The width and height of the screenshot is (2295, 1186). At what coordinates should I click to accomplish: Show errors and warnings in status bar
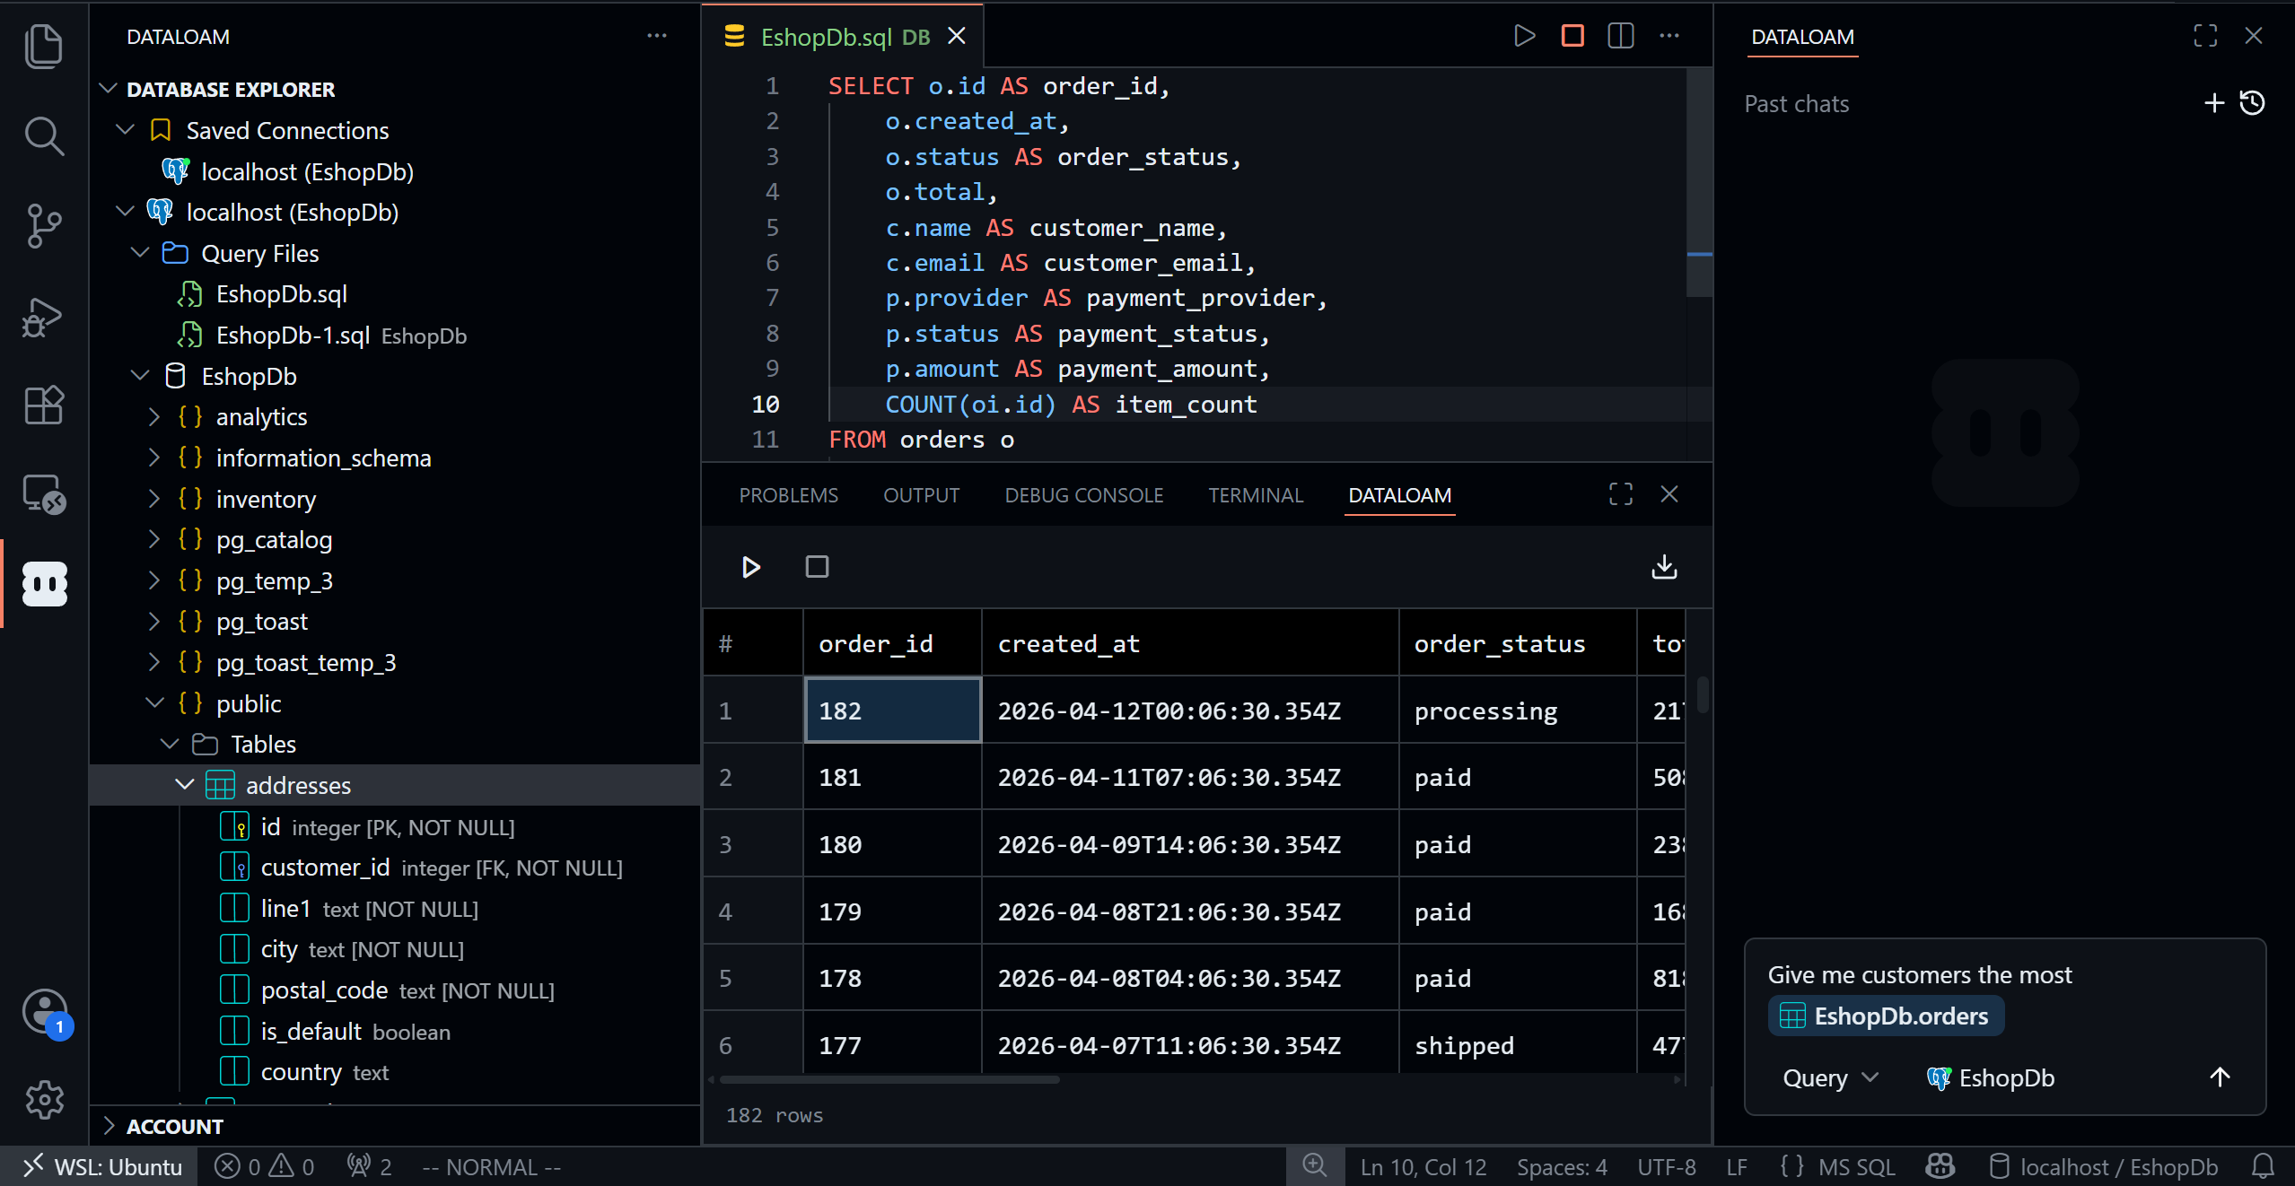[264, 1166]
